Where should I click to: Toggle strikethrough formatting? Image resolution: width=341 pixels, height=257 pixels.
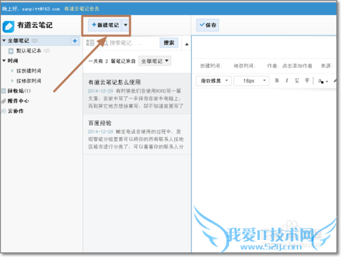click(x=307, y=80)
